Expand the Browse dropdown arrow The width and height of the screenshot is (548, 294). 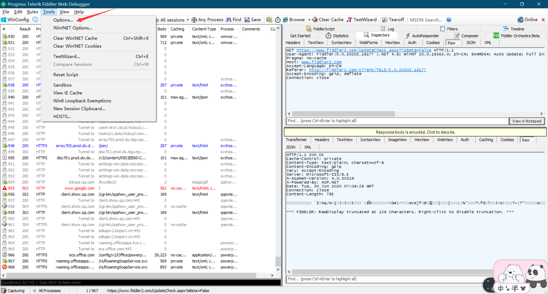point(309,20)
